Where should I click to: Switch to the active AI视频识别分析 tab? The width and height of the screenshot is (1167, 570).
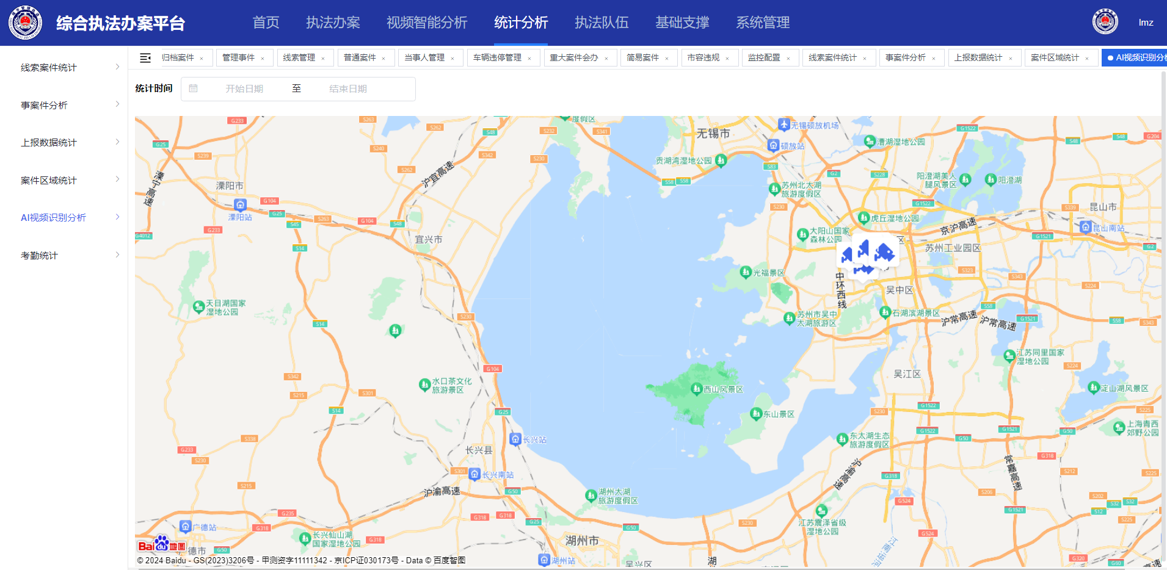1136,58
